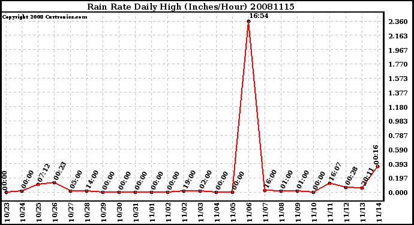
Task: Click the 14:00 time label
Action: tap(92, 180)
